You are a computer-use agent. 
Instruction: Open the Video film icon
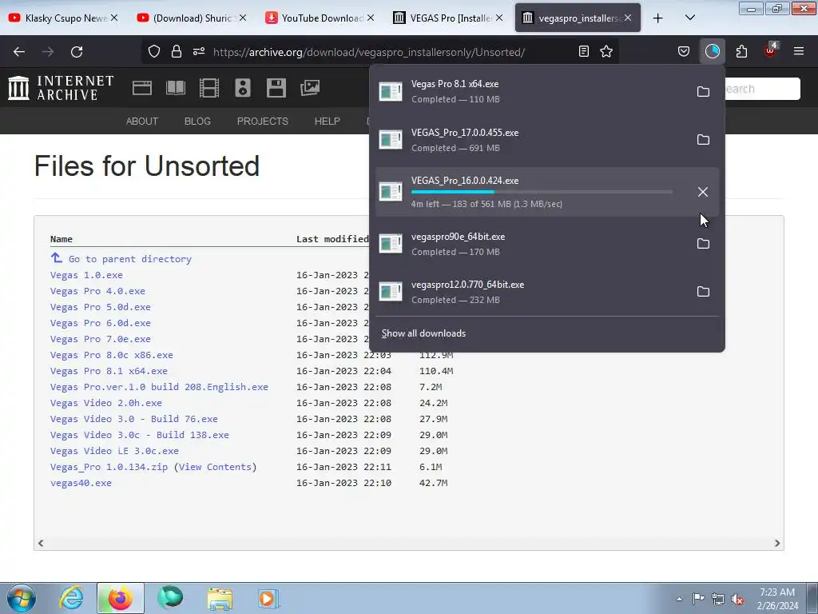209,88
